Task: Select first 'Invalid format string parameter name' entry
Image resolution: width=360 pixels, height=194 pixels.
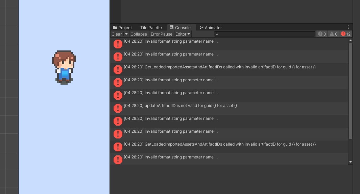Action: click(x=229, y=44)
